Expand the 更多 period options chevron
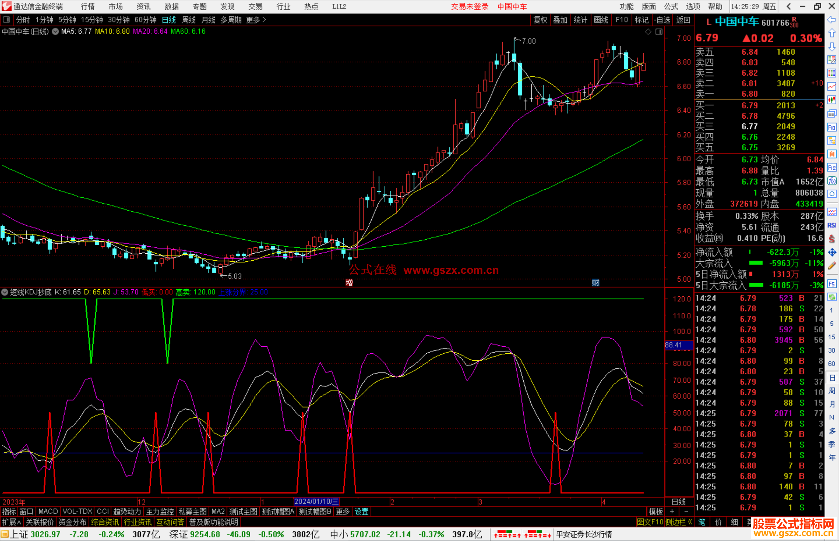The image size is (839, 541). [264, 19]
